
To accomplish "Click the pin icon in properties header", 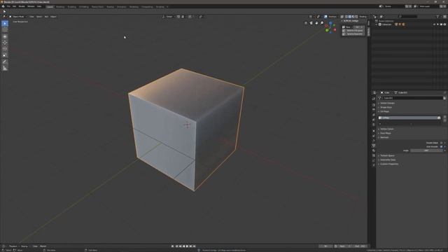I will click(x=444, y=92).
